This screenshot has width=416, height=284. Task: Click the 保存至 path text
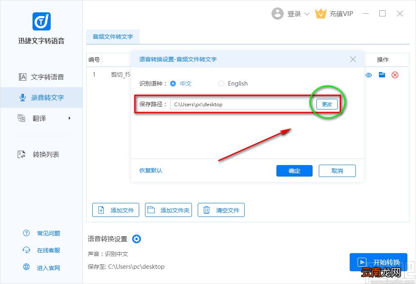tap(126, 266)
